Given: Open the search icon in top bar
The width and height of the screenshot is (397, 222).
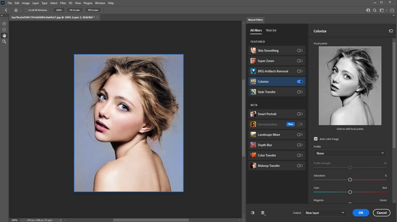Looking at the screenshot, I should (x=375, y=10).
